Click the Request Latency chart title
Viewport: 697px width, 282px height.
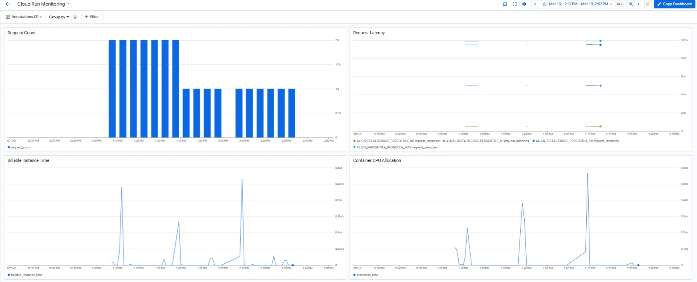369,33
